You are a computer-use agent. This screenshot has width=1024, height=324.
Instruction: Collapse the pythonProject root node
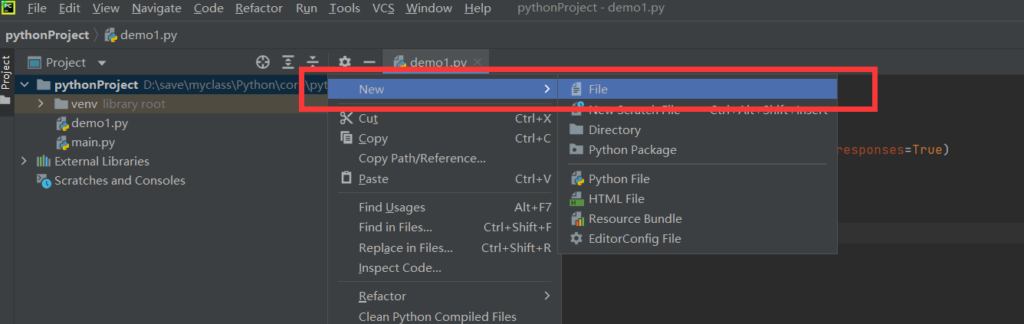point(25,85)
